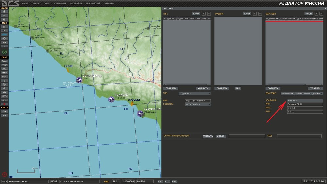Click the green checkmark fly mission icon
327x184 pixels.
pos(4,52)
